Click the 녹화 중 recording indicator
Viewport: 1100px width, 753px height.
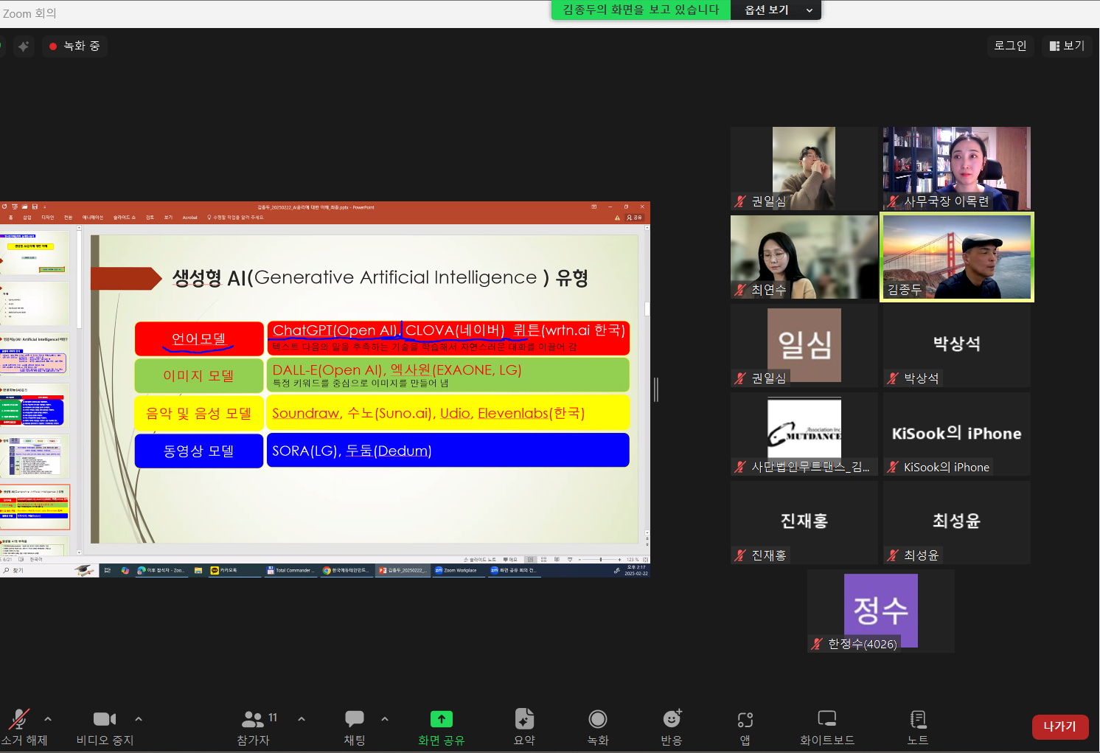click(74, 46)
